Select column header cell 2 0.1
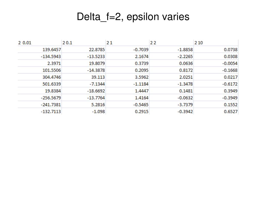This screenshot has height=198, width=264. coord(84,43)
